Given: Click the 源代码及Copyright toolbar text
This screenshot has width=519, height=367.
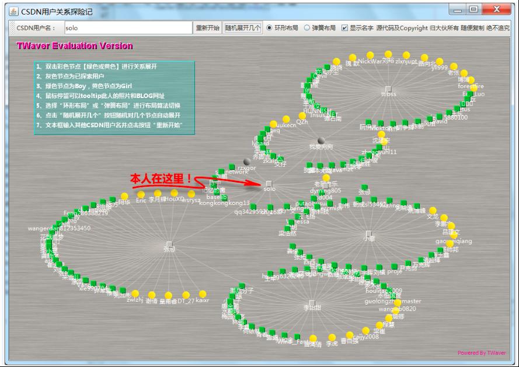Looking at the screenshot, I should 402,28.
